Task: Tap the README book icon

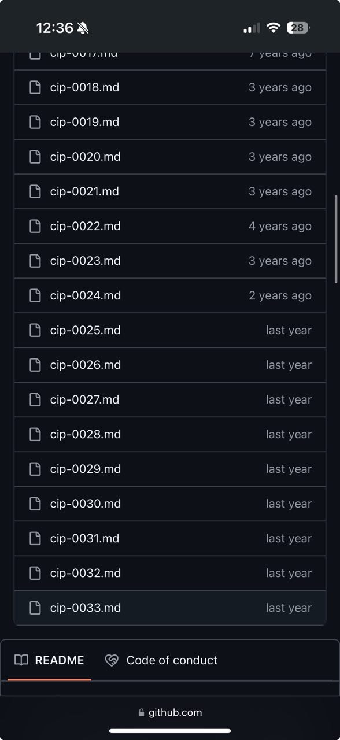Action: (21, 660)
